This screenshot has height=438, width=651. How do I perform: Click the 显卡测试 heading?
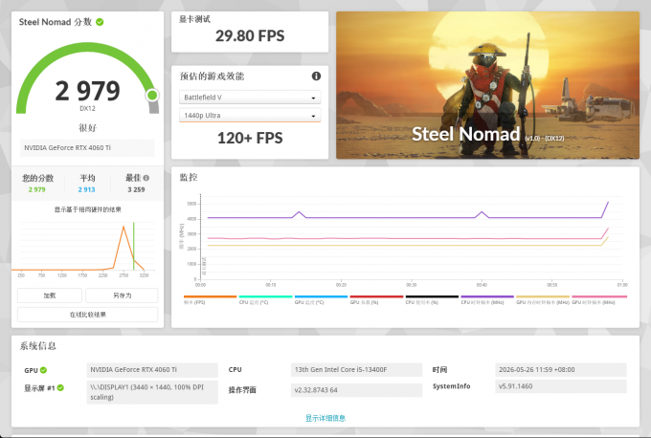[x=194, y=19]
